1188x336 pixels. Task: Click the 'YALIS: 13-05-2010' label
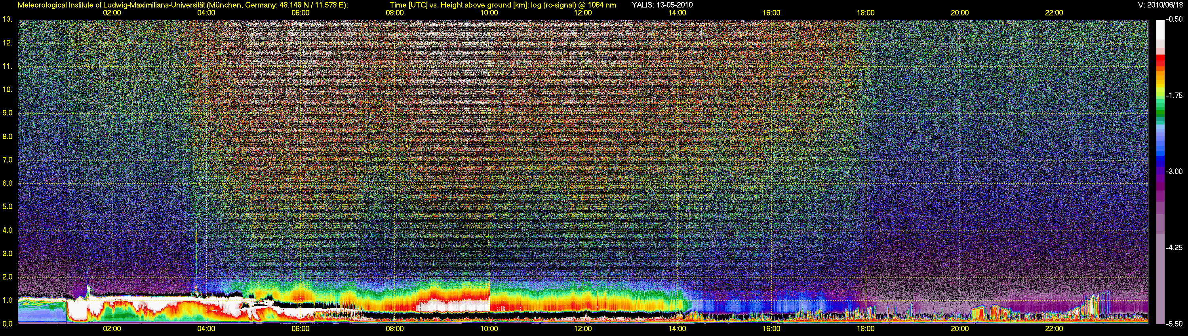662,5
